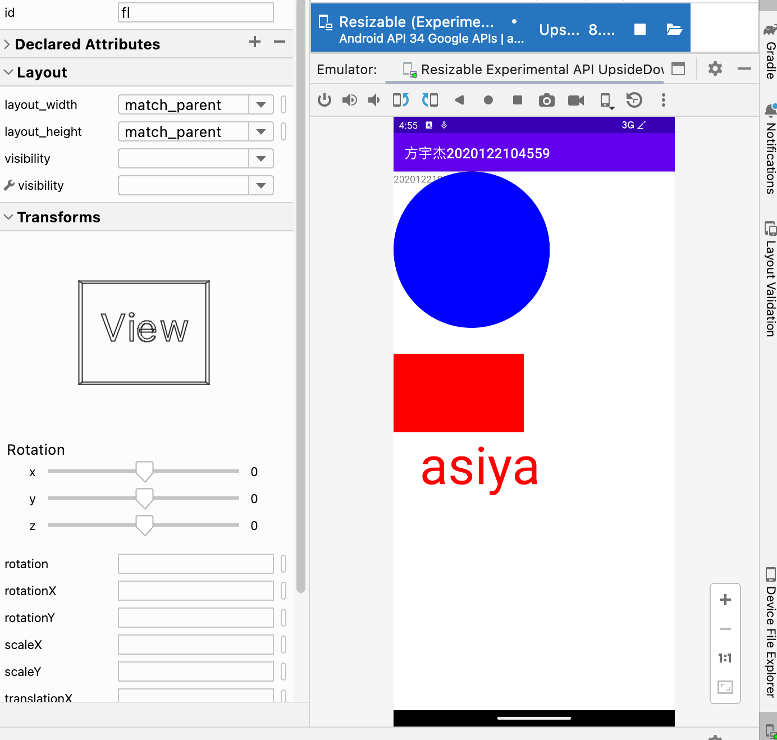
Task: Raise emulator volume with volume up icon
Action: tap(349, 100)
